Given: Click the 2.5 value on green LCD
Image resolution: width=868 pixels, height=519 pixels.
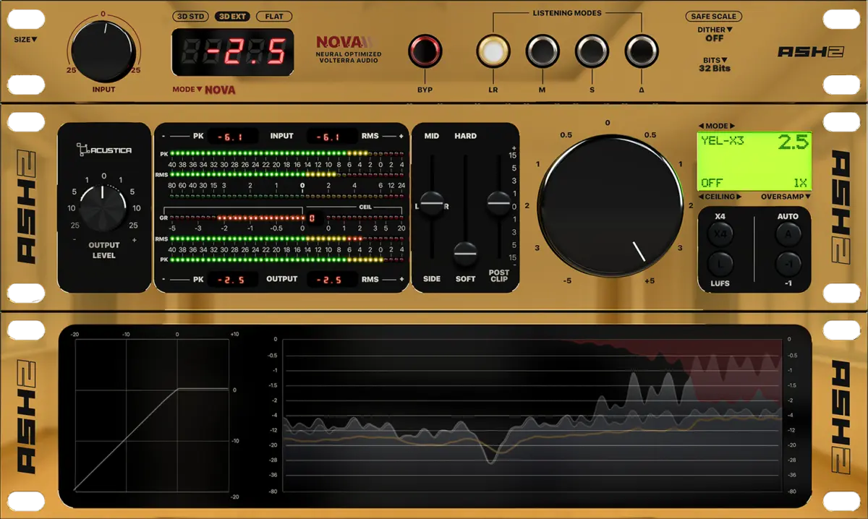Looking at the screenshot, I should (792, 142).
